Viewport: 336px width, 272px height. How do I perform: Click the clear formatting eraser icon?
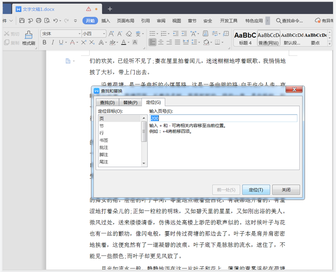129,34
